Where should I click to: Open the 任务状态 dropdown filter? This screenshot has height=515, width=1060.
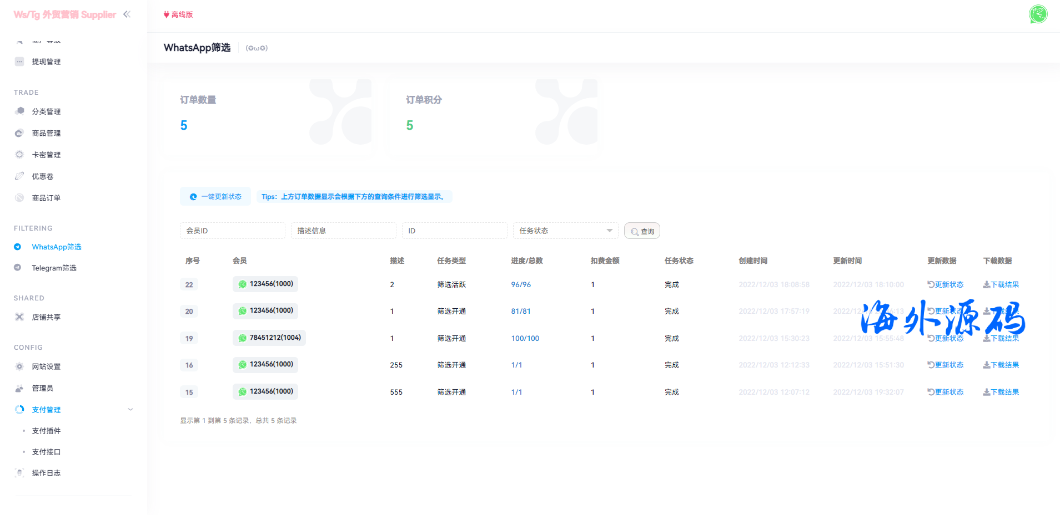565,231
